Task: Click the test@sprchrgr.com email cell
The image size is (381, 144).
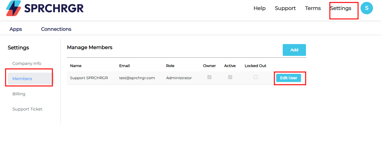Action: tap(137, 78)
